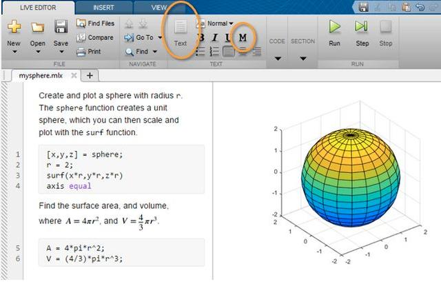Expand the Go To dropdown arrow
This screenshot has height=284, width=441.
click(160, 37)
